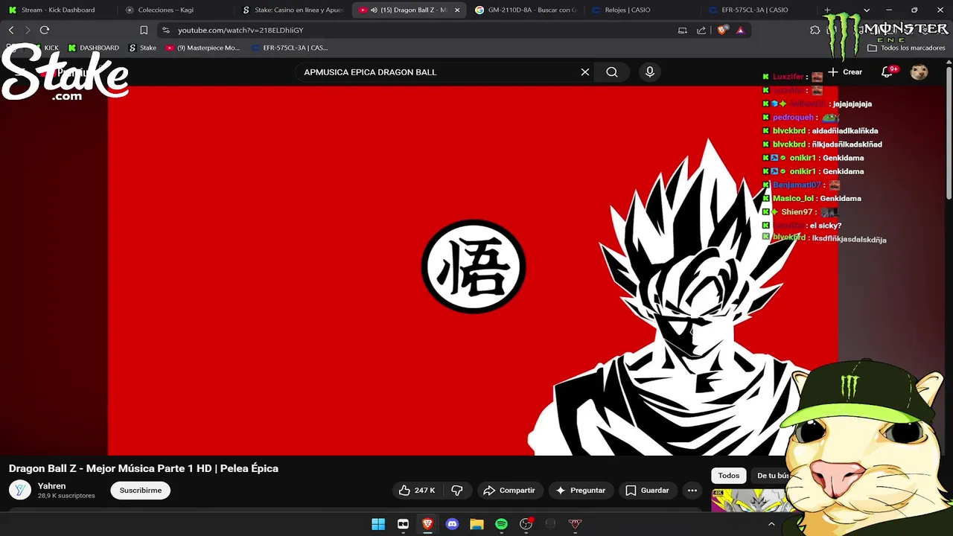
Task: Click the Preguntar button
Action: 580,491
